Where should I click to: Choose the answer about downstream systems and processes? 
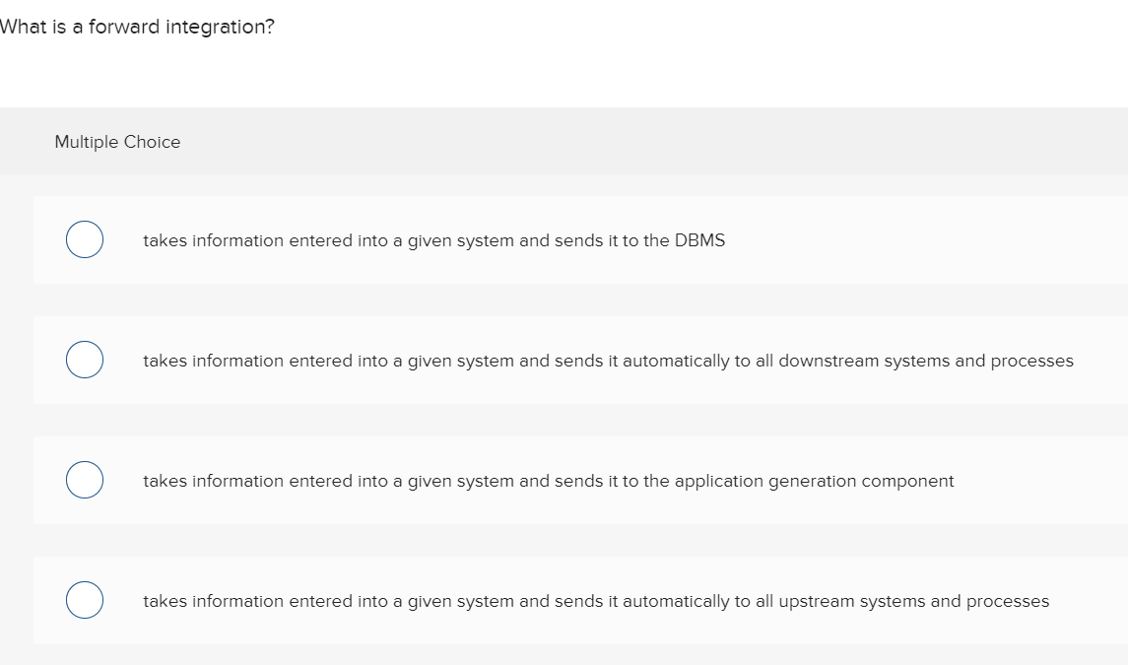click(x=608, y=361)
